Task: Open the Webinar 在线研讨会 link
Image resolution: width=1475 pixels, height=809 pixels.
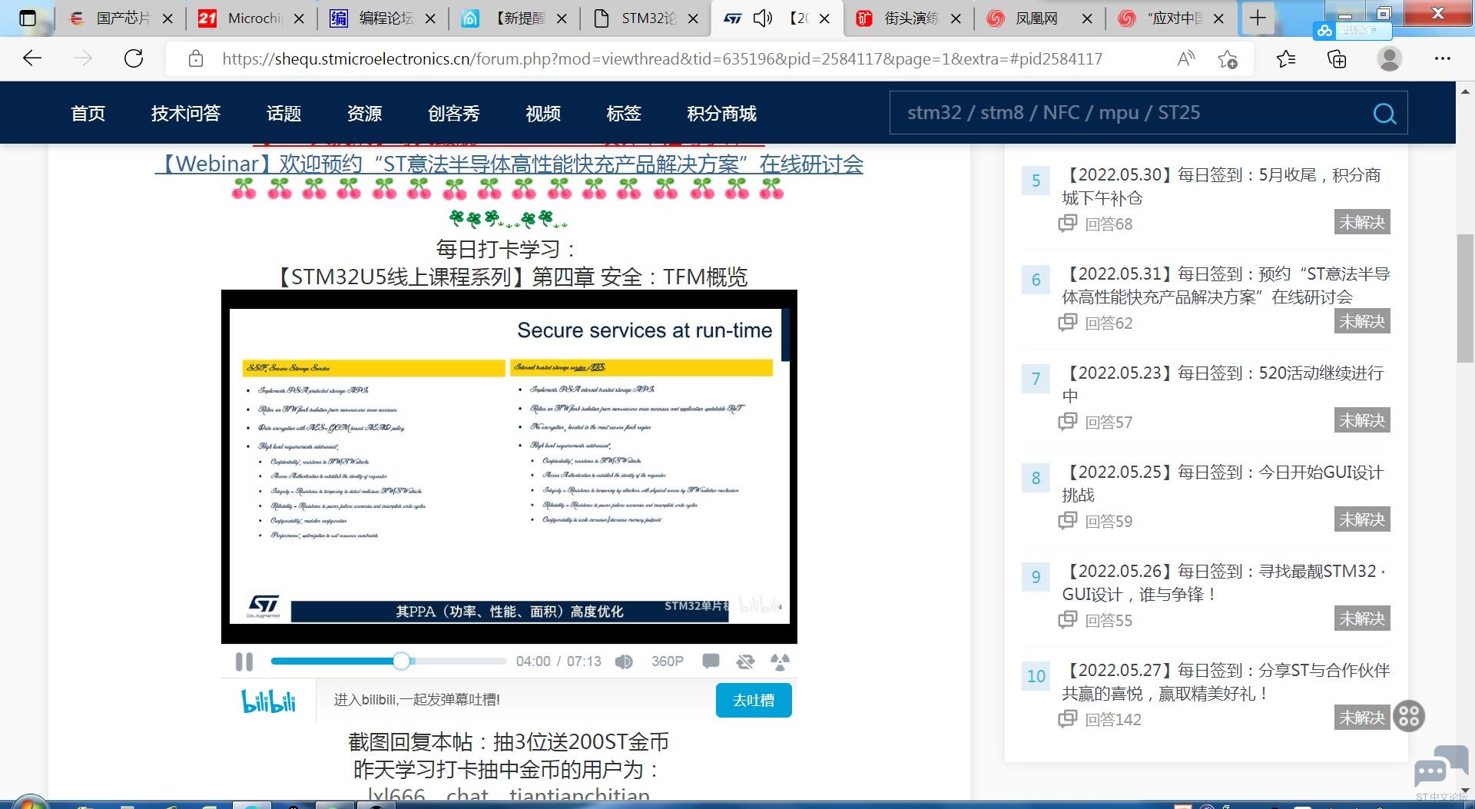Action: coord(509,164)
